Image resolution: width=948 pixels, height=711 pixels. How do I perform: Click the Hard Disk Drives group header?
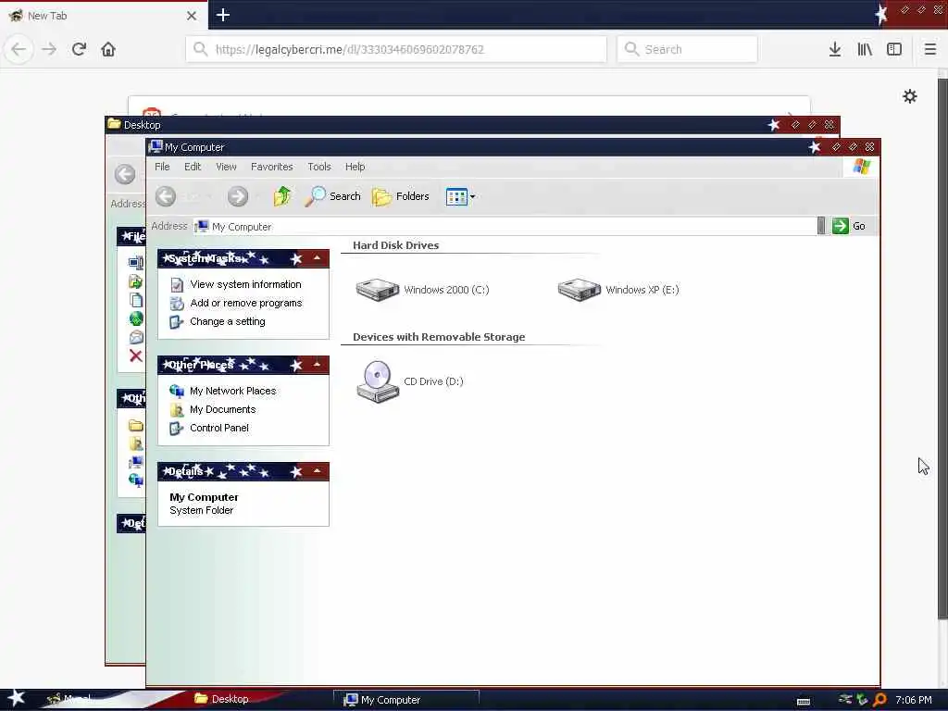(x=395, y=245)
